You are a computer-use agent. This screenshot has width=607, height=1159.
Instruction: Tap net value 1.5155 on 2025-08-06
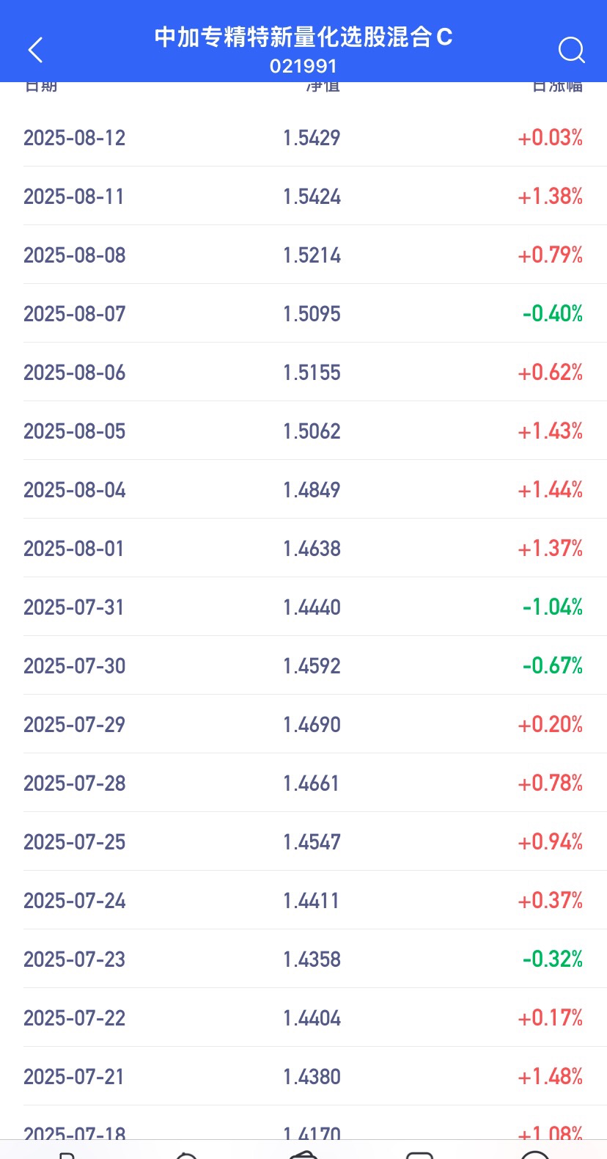point(312,373)
